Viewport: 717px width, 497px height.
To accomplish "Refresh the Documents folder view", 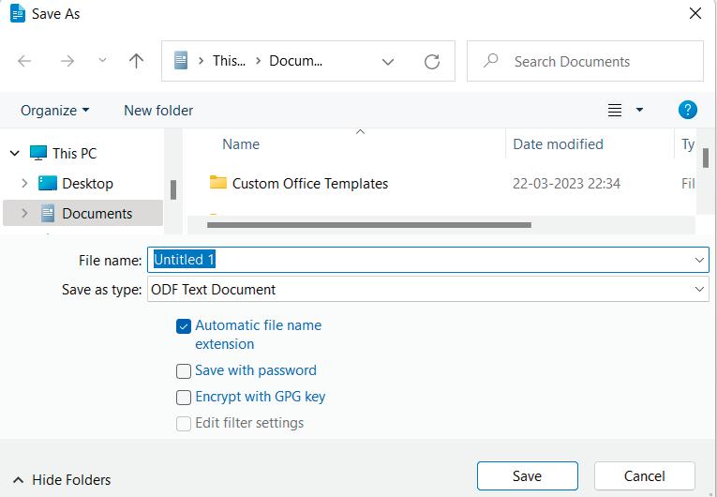I will (x=432, y=61).
